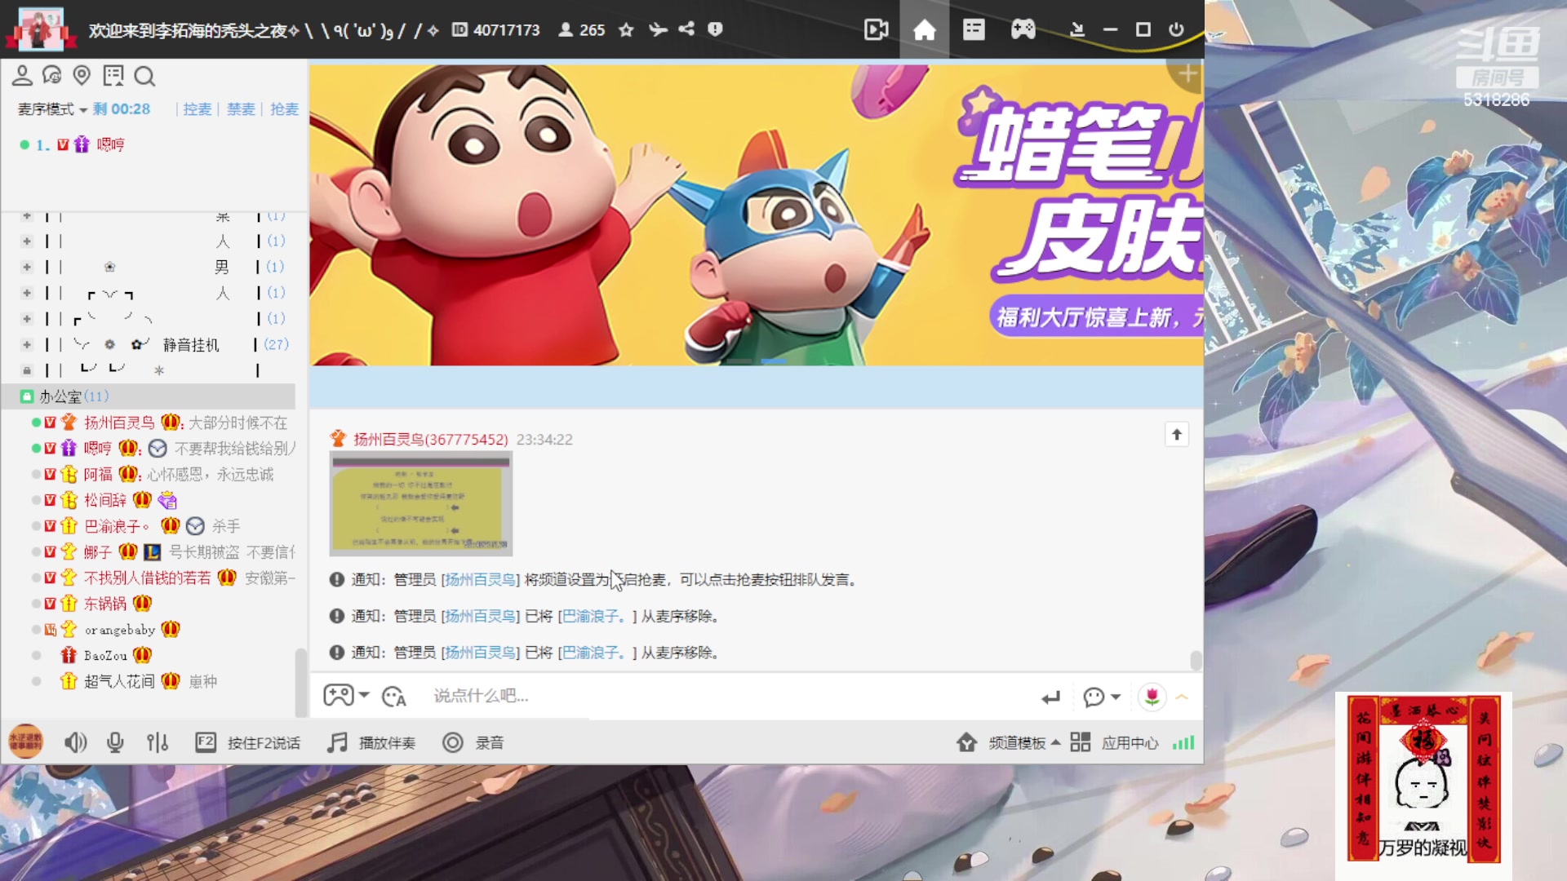1567x881 pixels.
Task: Click the enter send arrow icon
Action: point(1051,697)
